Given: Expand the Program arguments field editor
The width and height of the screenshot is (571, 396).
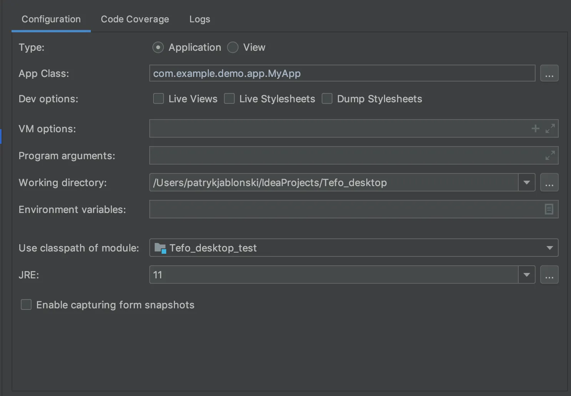Looking at the screenshot, I should point(550,155).
